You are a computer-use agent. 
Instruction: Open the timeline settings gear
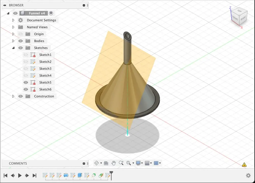(x=248, y=175)
